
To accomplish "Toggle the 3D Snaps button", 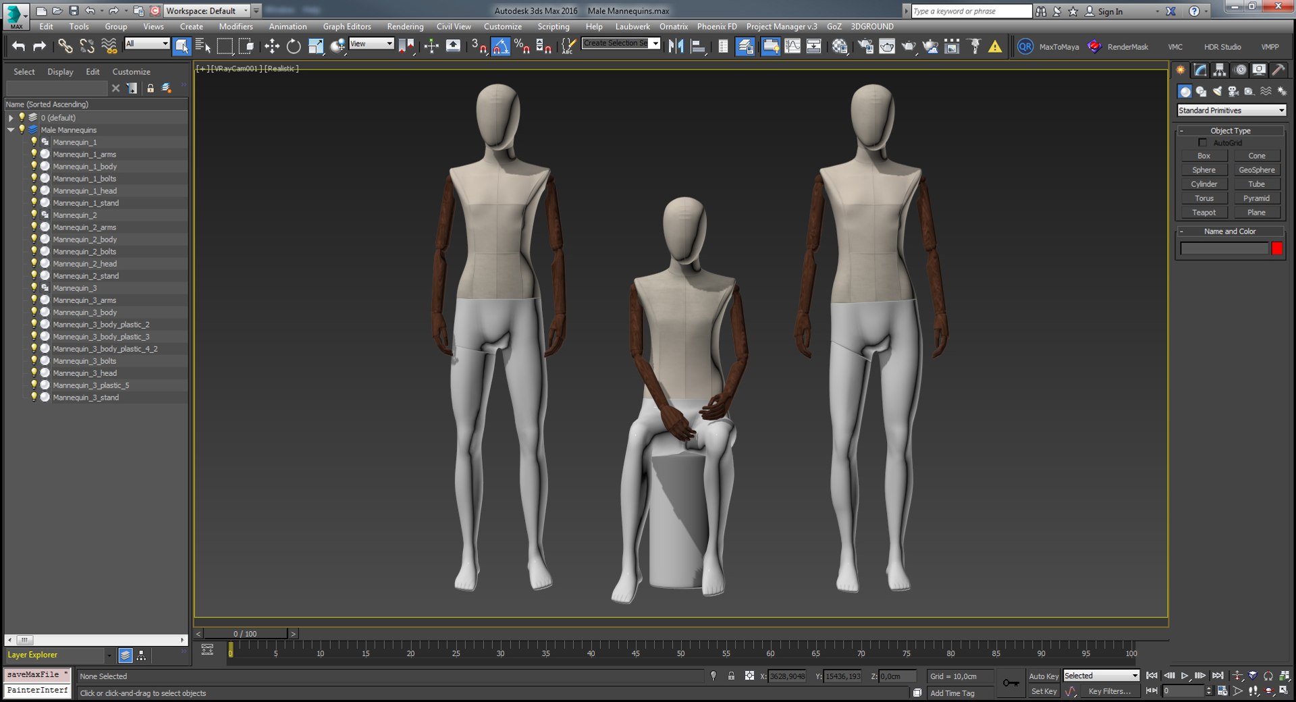I will [479, 46].
